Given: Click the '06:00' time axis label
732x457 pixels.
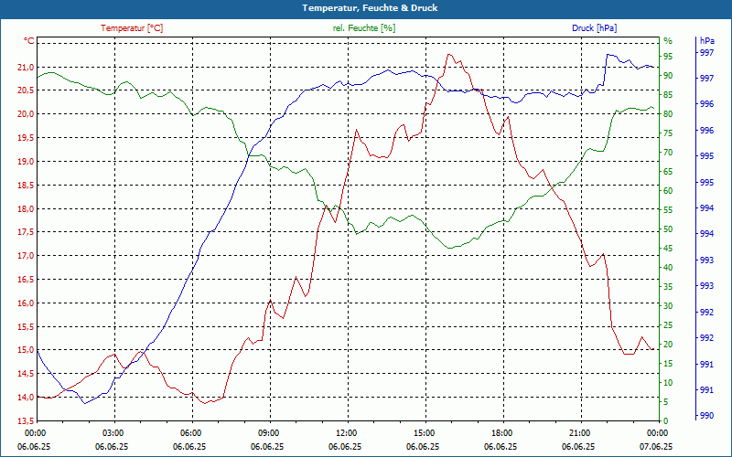Looking at the screenshot, I should click(x=189, y=433).
